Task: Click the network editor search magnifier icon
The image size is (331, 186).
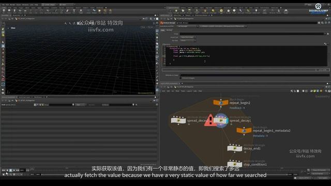Action: (326, 91)
